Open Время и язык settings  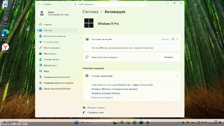pos(50,65)
